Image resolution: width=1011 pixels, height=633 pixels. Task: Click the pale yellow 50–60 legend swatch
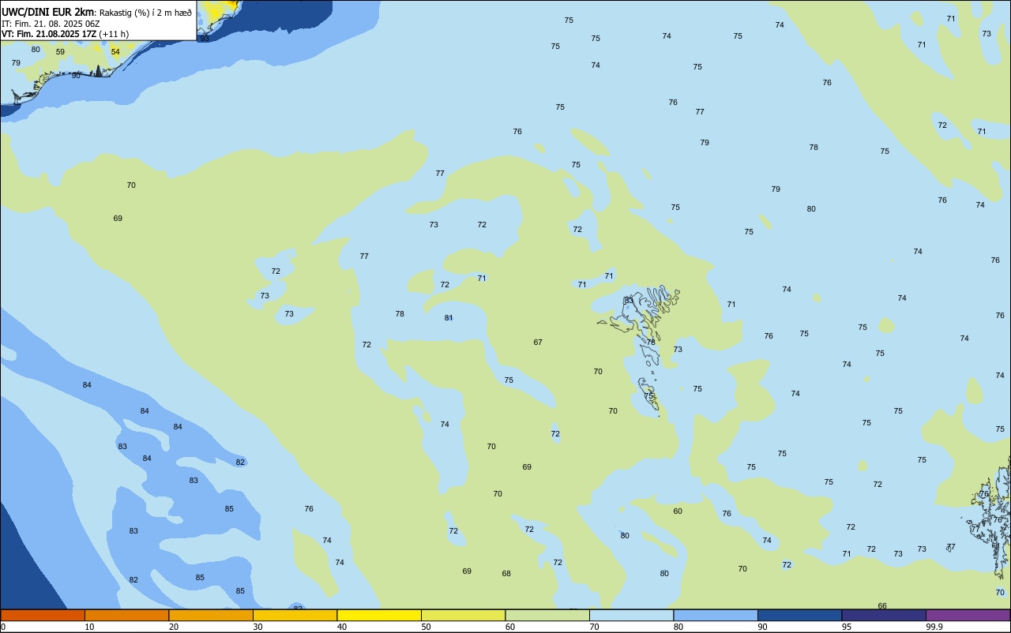463,615
